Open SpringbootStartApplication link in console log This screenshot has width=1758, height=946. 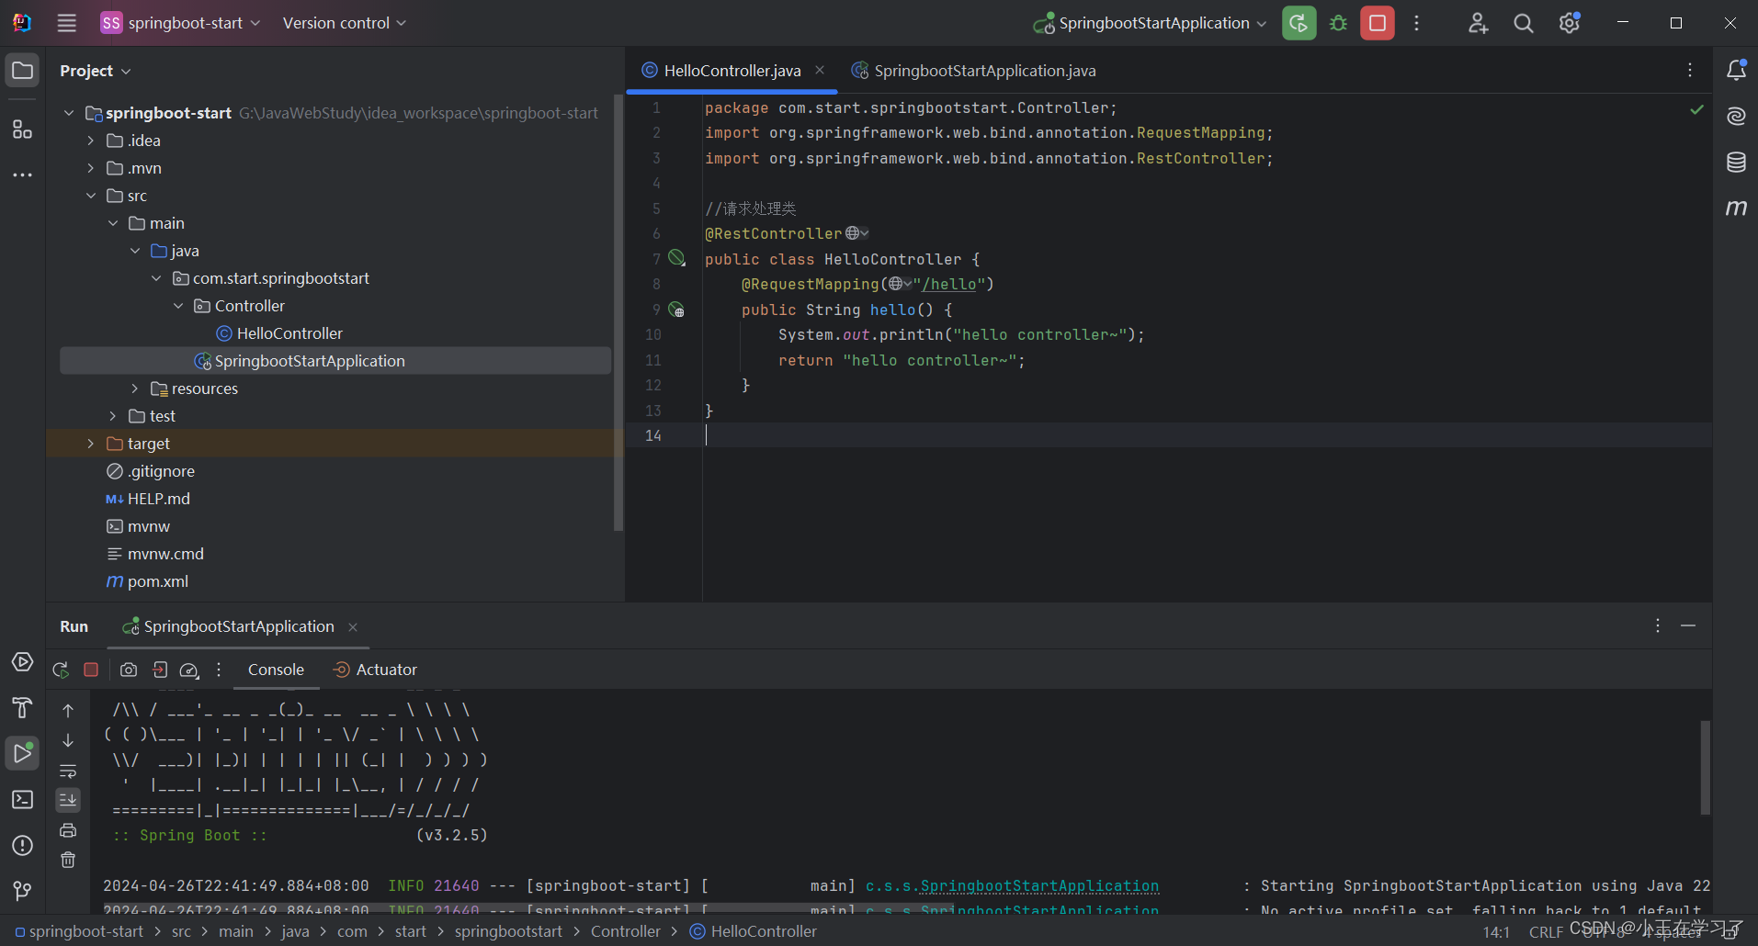[1013, 885]
